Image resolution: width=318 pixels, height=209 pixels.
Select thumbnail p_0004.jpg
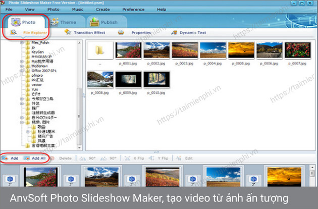(x=213, y=50)
